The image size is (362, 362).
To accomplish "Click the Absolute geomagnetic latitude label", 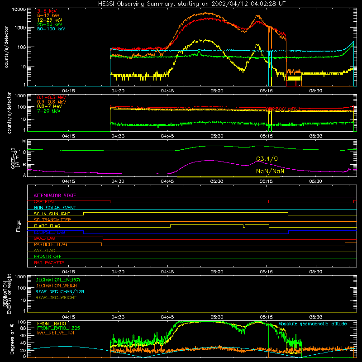I will [x=313, y=324].
